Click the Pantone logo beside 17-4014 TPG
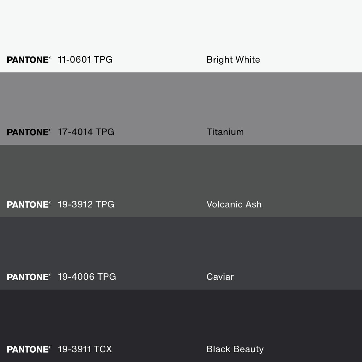 (29, 132)
